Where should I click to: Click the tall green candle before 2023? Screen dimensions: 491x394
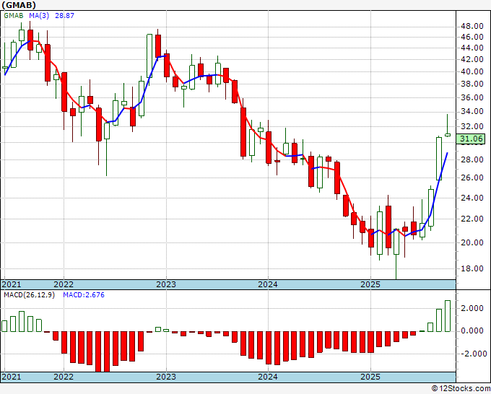(x=149, y=56)
